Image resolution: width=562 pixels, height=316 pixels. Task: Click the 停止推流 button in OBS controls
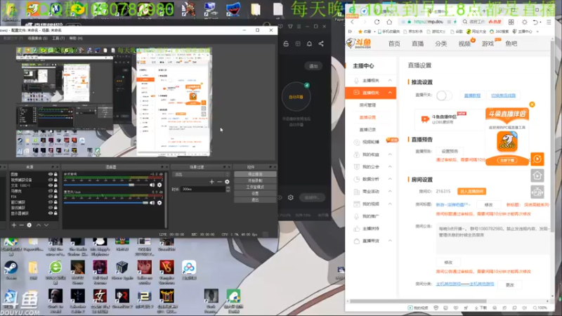(255, 174)
